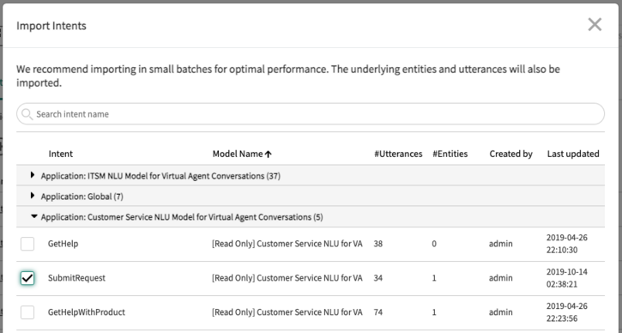Viewport: 622px width, 333px height.
Task: Click the date 2019-04-26 22:10:30
Action: pos(567,244)
